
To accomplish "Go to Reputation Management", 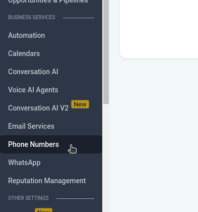I will [47, 181].
